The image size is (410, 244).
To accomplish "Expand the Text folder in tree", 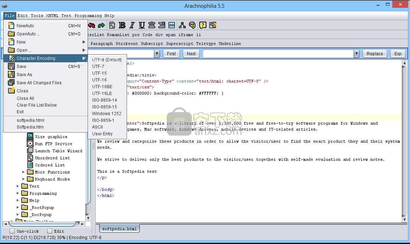I will pyautogui.click(x=18, y=186).
